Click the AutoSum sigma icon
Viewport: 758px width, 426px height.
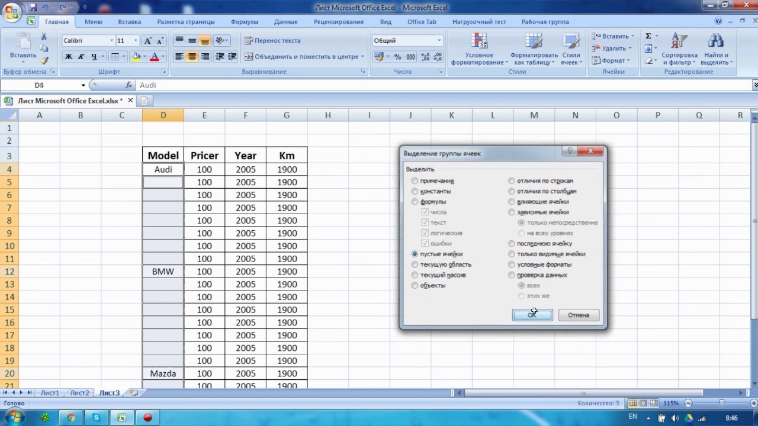tap(648, 36)
